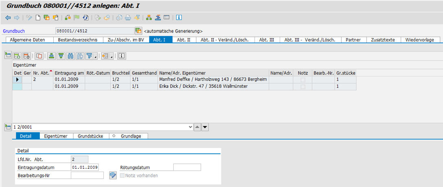
Task: Click the green back arrow in the toolbar
Action: click(x=7, y=17)
